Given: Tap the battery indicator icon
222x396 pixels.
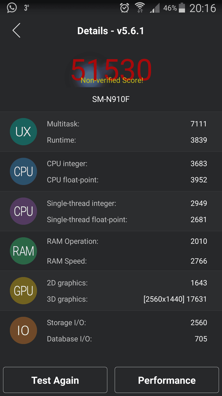Looking at the screenshot, I should 182,8.
